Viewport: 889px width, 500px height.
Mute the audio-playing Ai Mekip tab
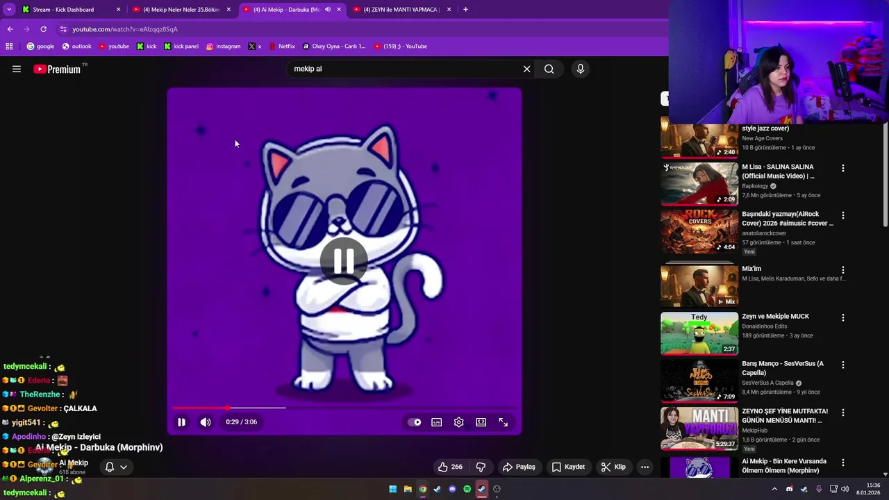328,10
